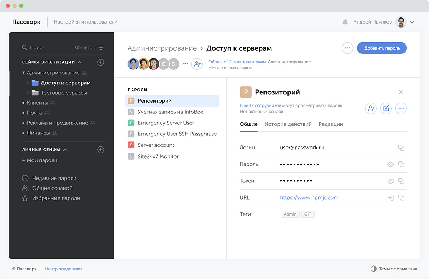Copy the login field value
This screenshot has height=279, width=429.
pyautogui.click(x=401, y=148)
